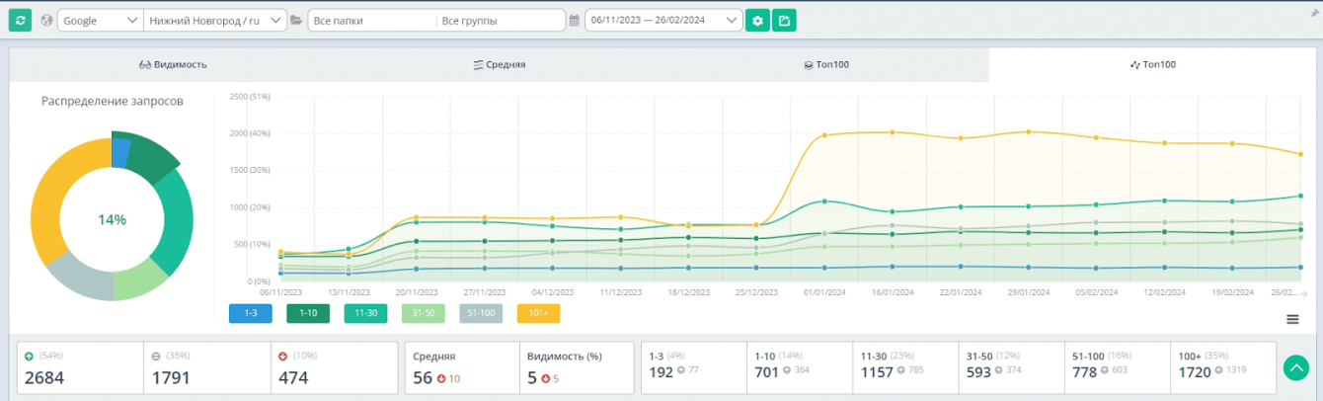Toggle the 11-30 legend series

point(365,313)
